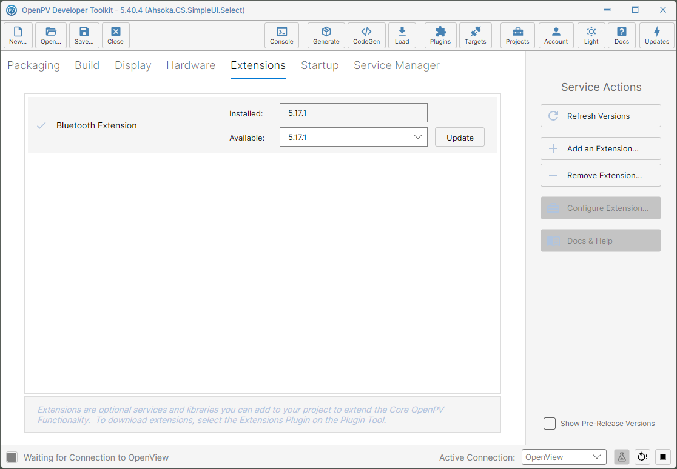Click the Refresh Versions button
Viewport: 677px width, 469px height.
(x=601, y=116)
